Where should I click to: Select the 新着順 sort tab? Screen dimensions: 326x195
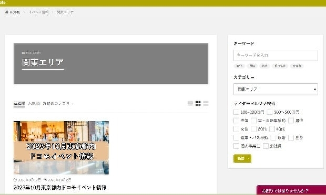click(x=19, y=103)
